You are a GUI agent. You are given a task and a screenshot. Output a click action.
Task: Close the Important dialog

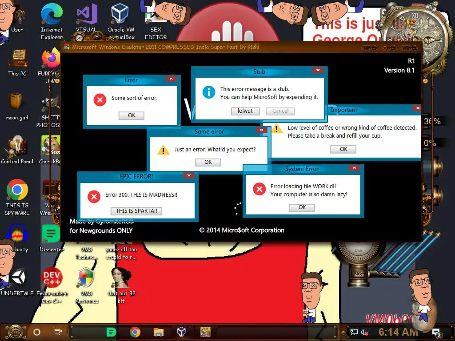tap(417, 108)
